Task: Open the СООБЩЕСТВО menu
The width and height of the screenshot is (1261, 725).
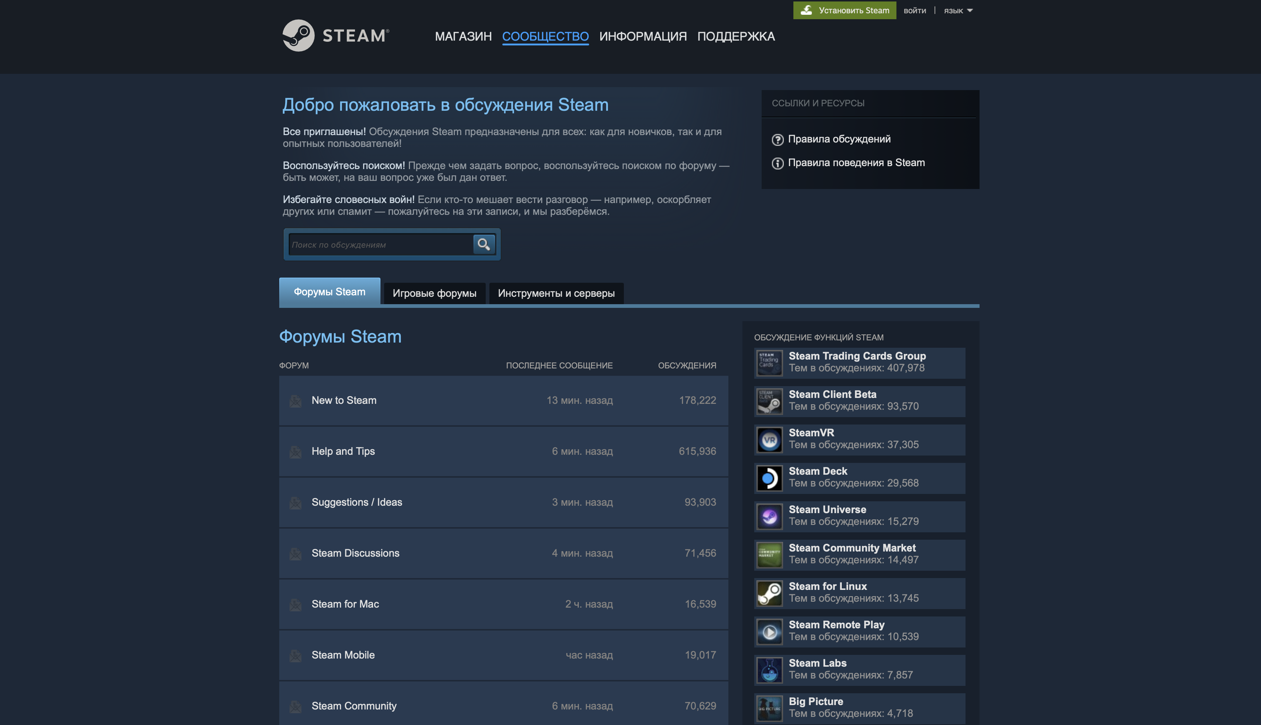Action: tap(545, 36)
